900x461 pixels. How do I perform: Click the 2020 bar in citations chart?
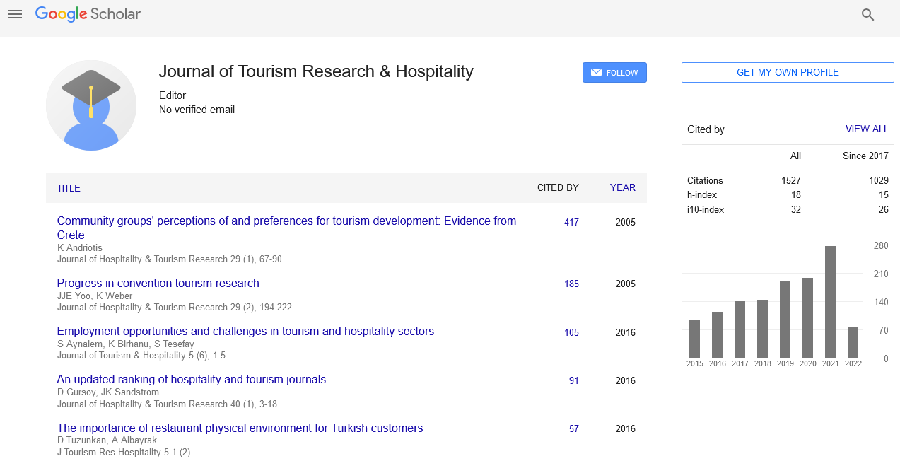click(807, 318)
